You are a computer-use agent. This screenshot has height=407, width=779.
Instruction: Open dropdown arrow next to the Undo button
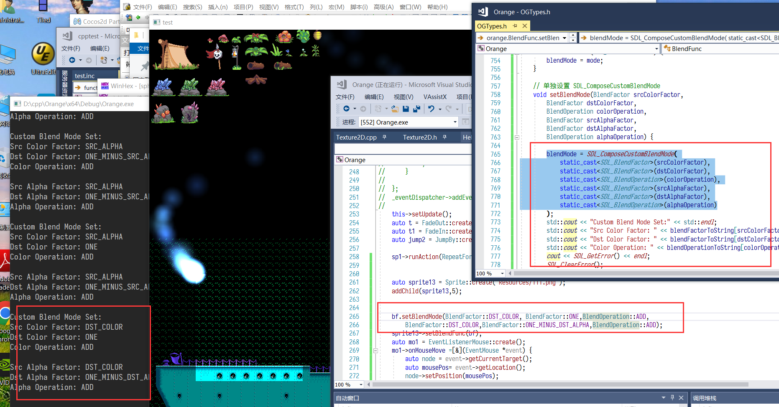440,109
